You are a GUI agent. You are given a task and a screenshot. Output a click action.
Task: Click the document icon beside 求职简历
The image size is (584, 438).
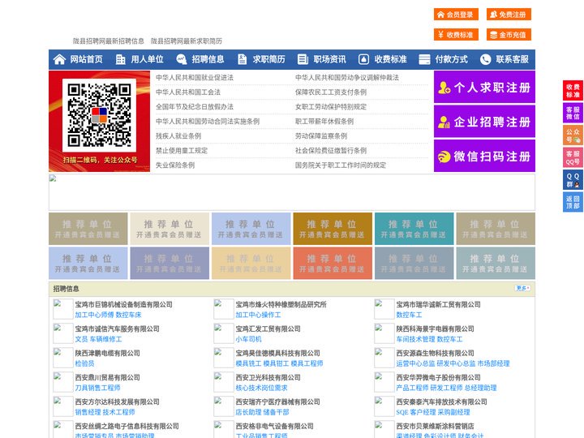coord(242,59)
